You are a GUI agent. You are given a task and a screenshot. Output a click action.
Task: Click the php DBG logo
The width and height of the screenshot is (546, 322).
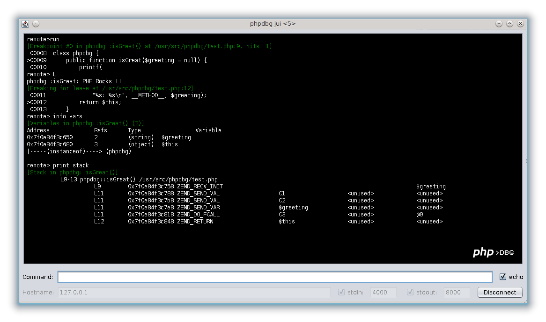pyautogui.click(x=493, y=252)
